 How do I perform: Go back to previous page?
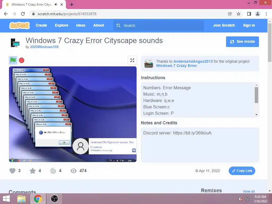[x=6, y=14]
